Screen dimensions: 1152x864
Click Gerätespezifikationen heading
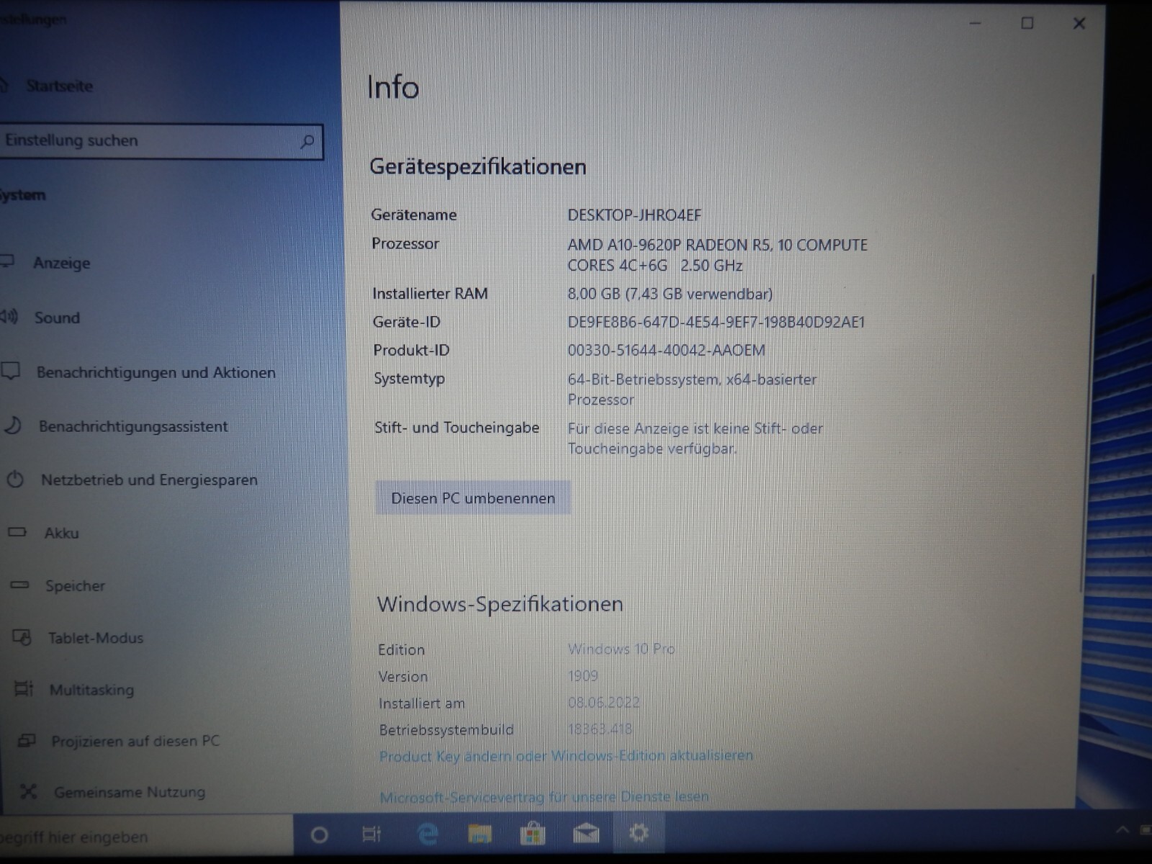477,167
